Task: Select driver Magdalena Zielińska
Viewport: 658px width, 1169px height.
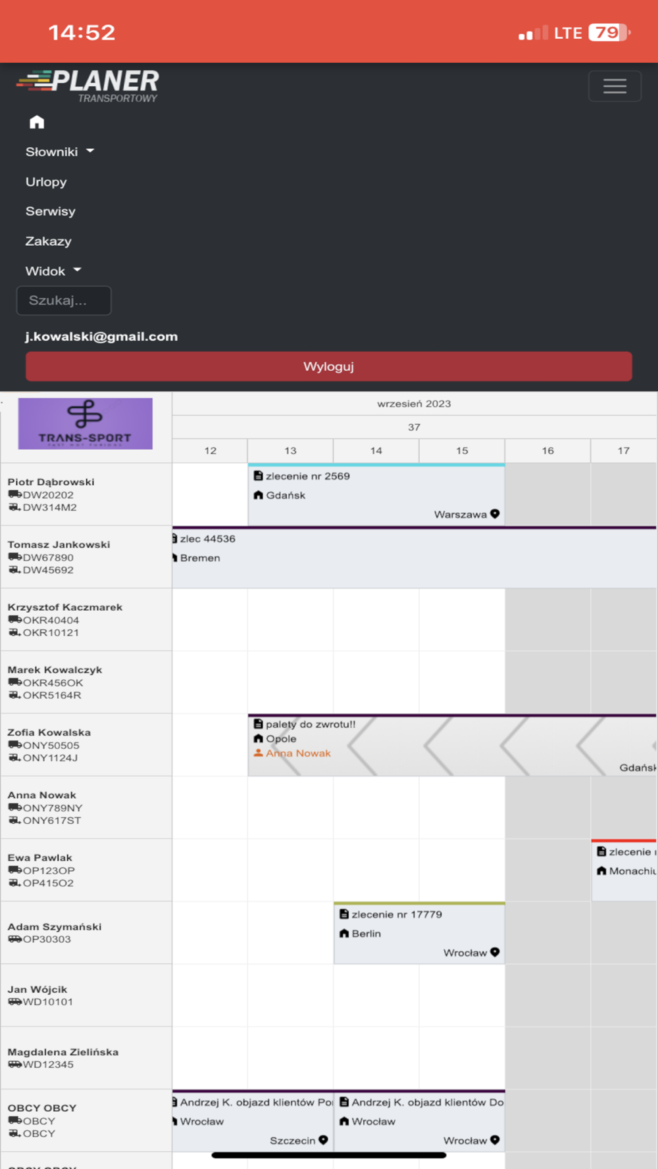Action: (63, 1052)
